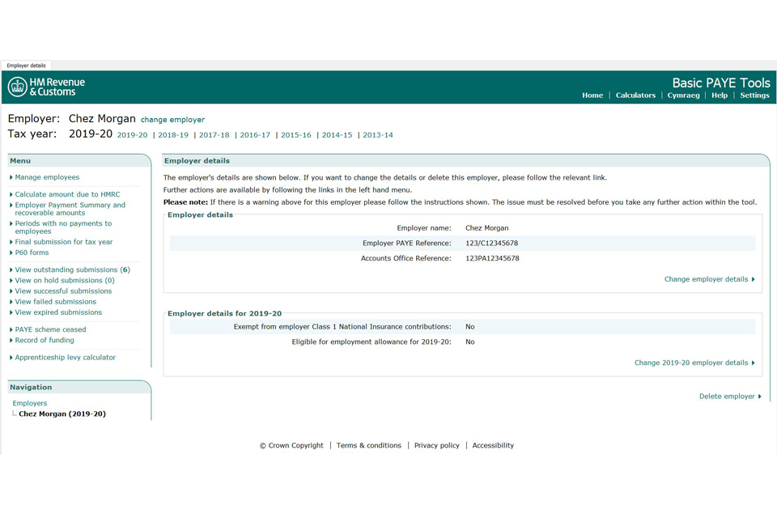Screen dimensions: 777x518
Task: Click the Crown Copyright footer text
Action: click(x=291, y=445)
